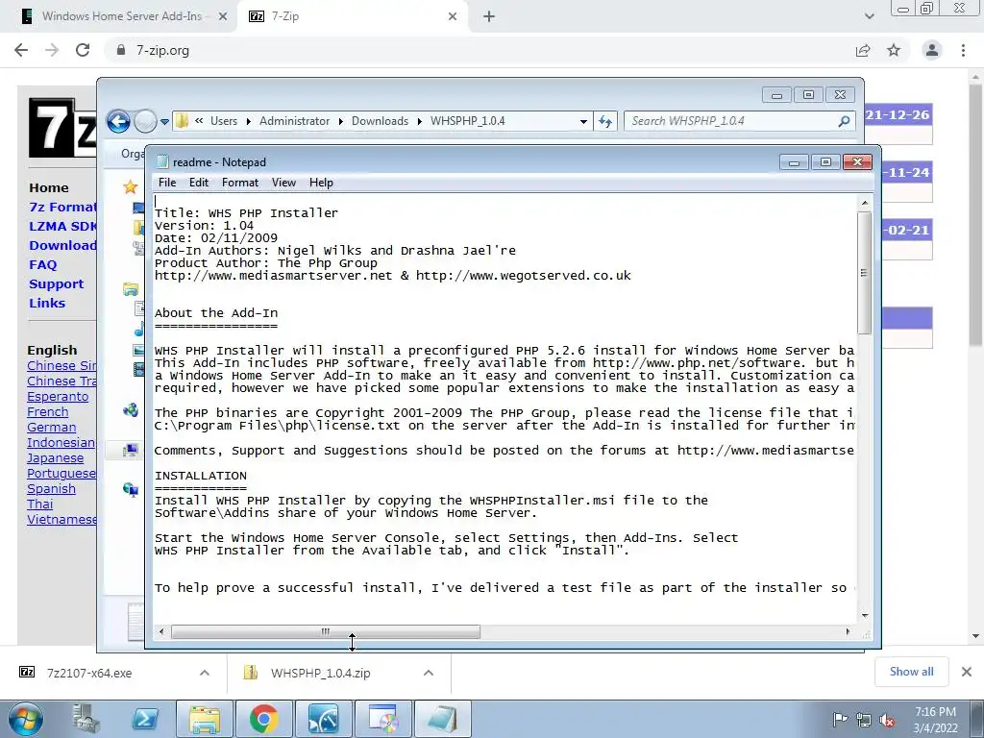This screenshot has width=984, height=738.
Task: Expand 7z2107-x64.exe download options chevron
Action: point(205,673)
